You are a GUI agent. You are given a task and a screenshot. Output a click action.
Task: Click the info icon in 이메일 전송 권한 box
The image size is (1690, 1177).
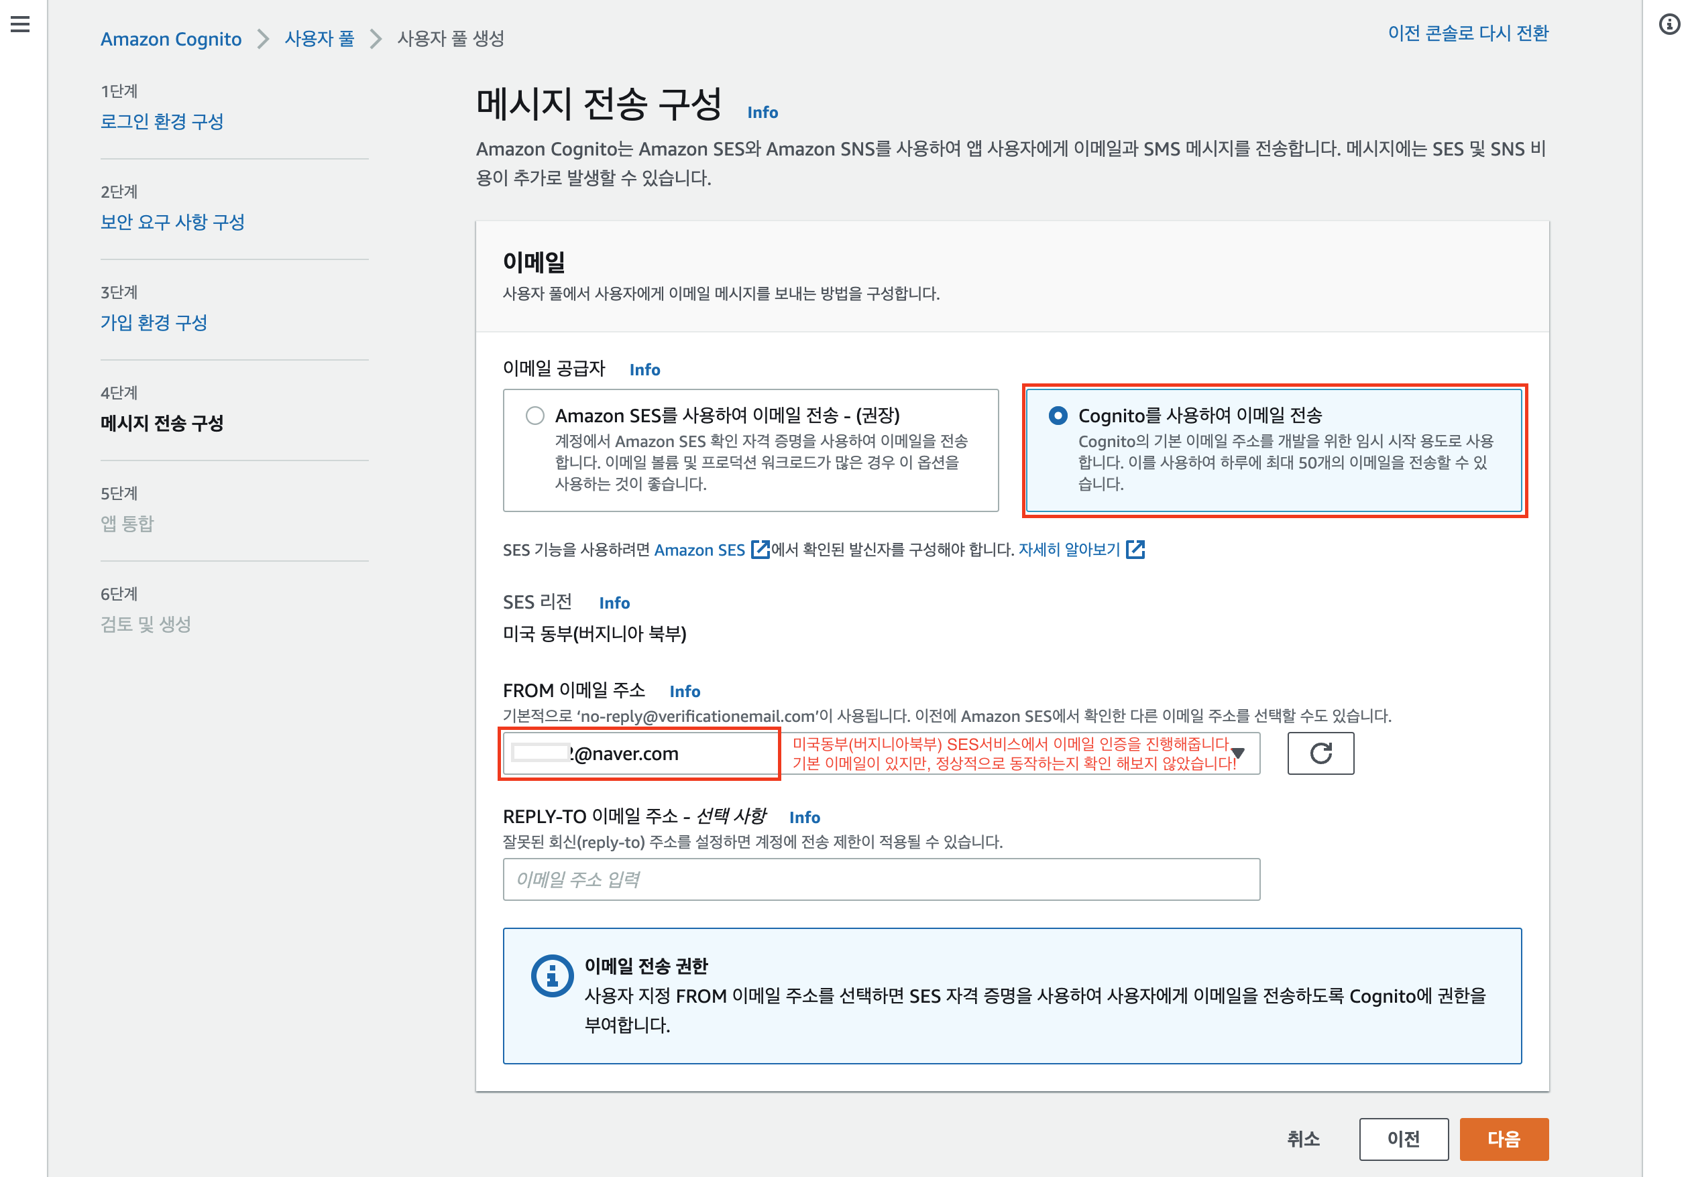(x=551, y=975)
